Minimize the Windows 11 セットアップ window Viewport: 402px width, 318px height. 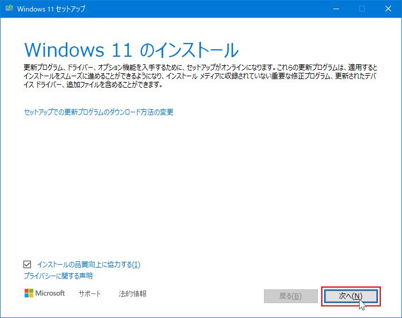point(336,9)
